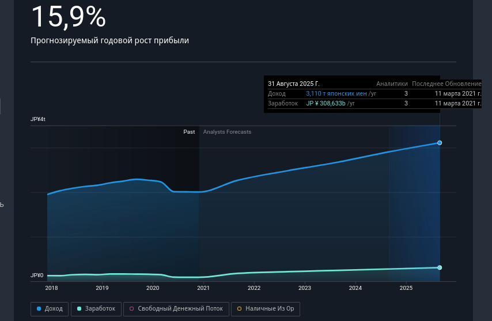Toggle the Доход legend series

(50, 309)
